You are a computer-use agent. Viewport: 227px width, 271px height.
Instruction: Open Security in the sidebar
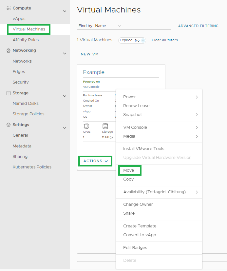point(21,82)
